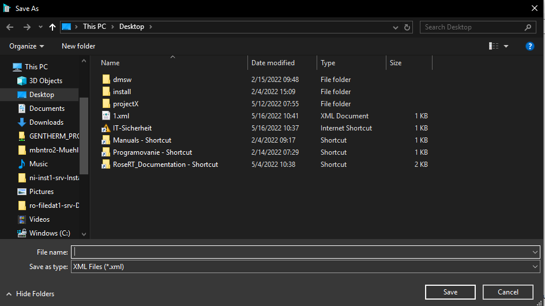545x306 pixels.
Task: Click the sidebar scroll up arrow
Action: pyautogui.click(x=84, y=61)
